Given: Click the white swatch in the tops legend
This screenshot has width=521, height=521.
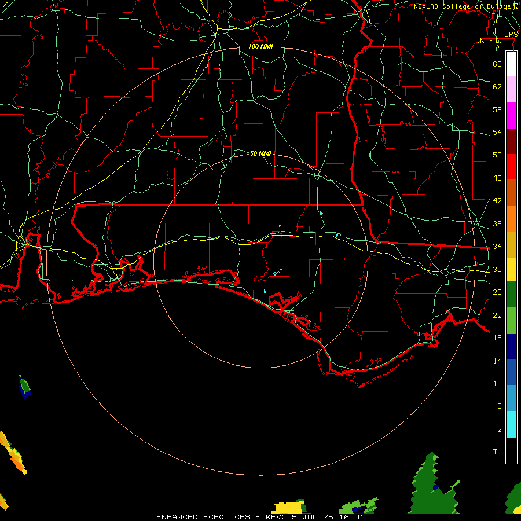Looking at the screenshot, I should [x=511, y=64].
